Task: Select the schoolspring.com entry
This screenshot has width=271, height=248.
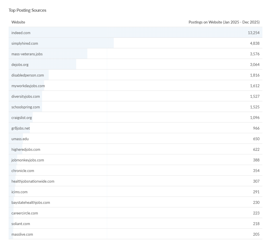Action: pyautogui.click(x=25, y=107)
